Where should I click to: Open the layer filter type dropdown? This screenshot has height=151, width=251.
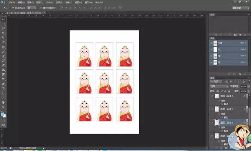[216, 82]
